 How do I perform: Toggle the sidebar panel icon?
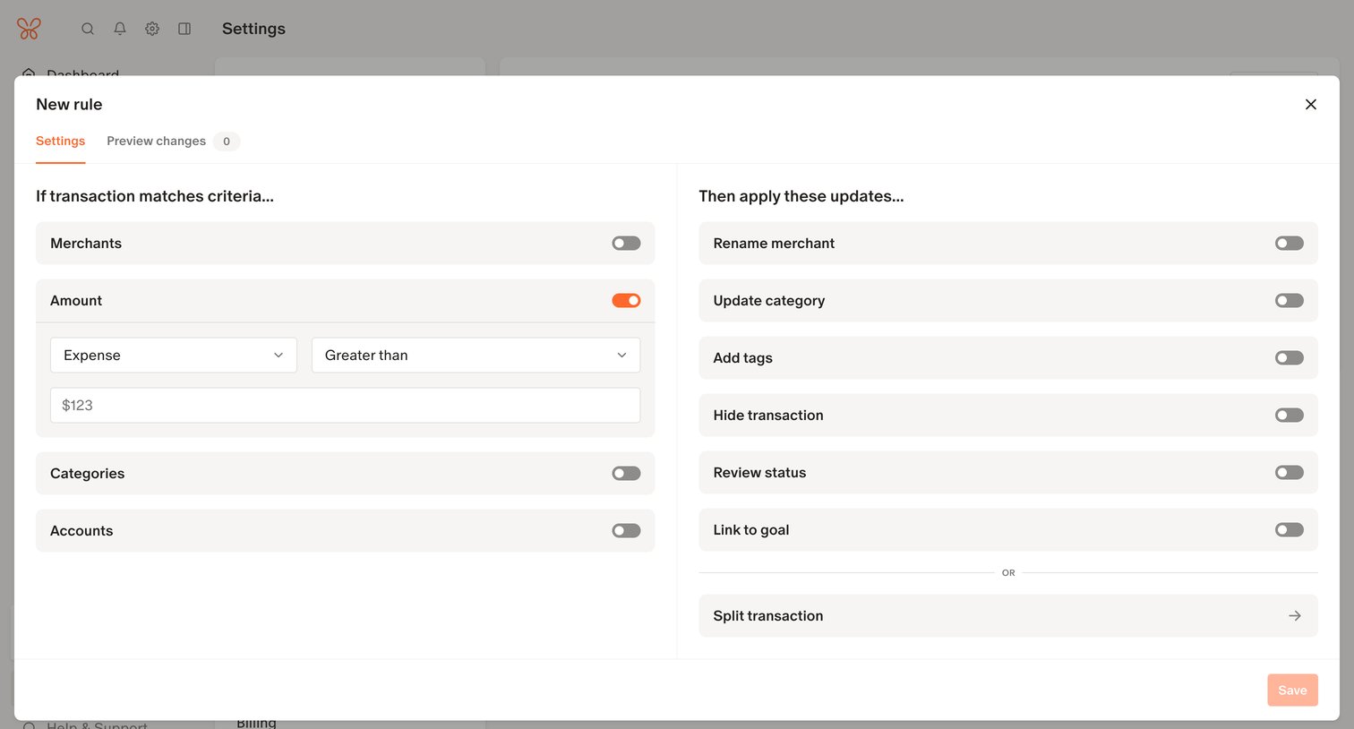point(184,29)
